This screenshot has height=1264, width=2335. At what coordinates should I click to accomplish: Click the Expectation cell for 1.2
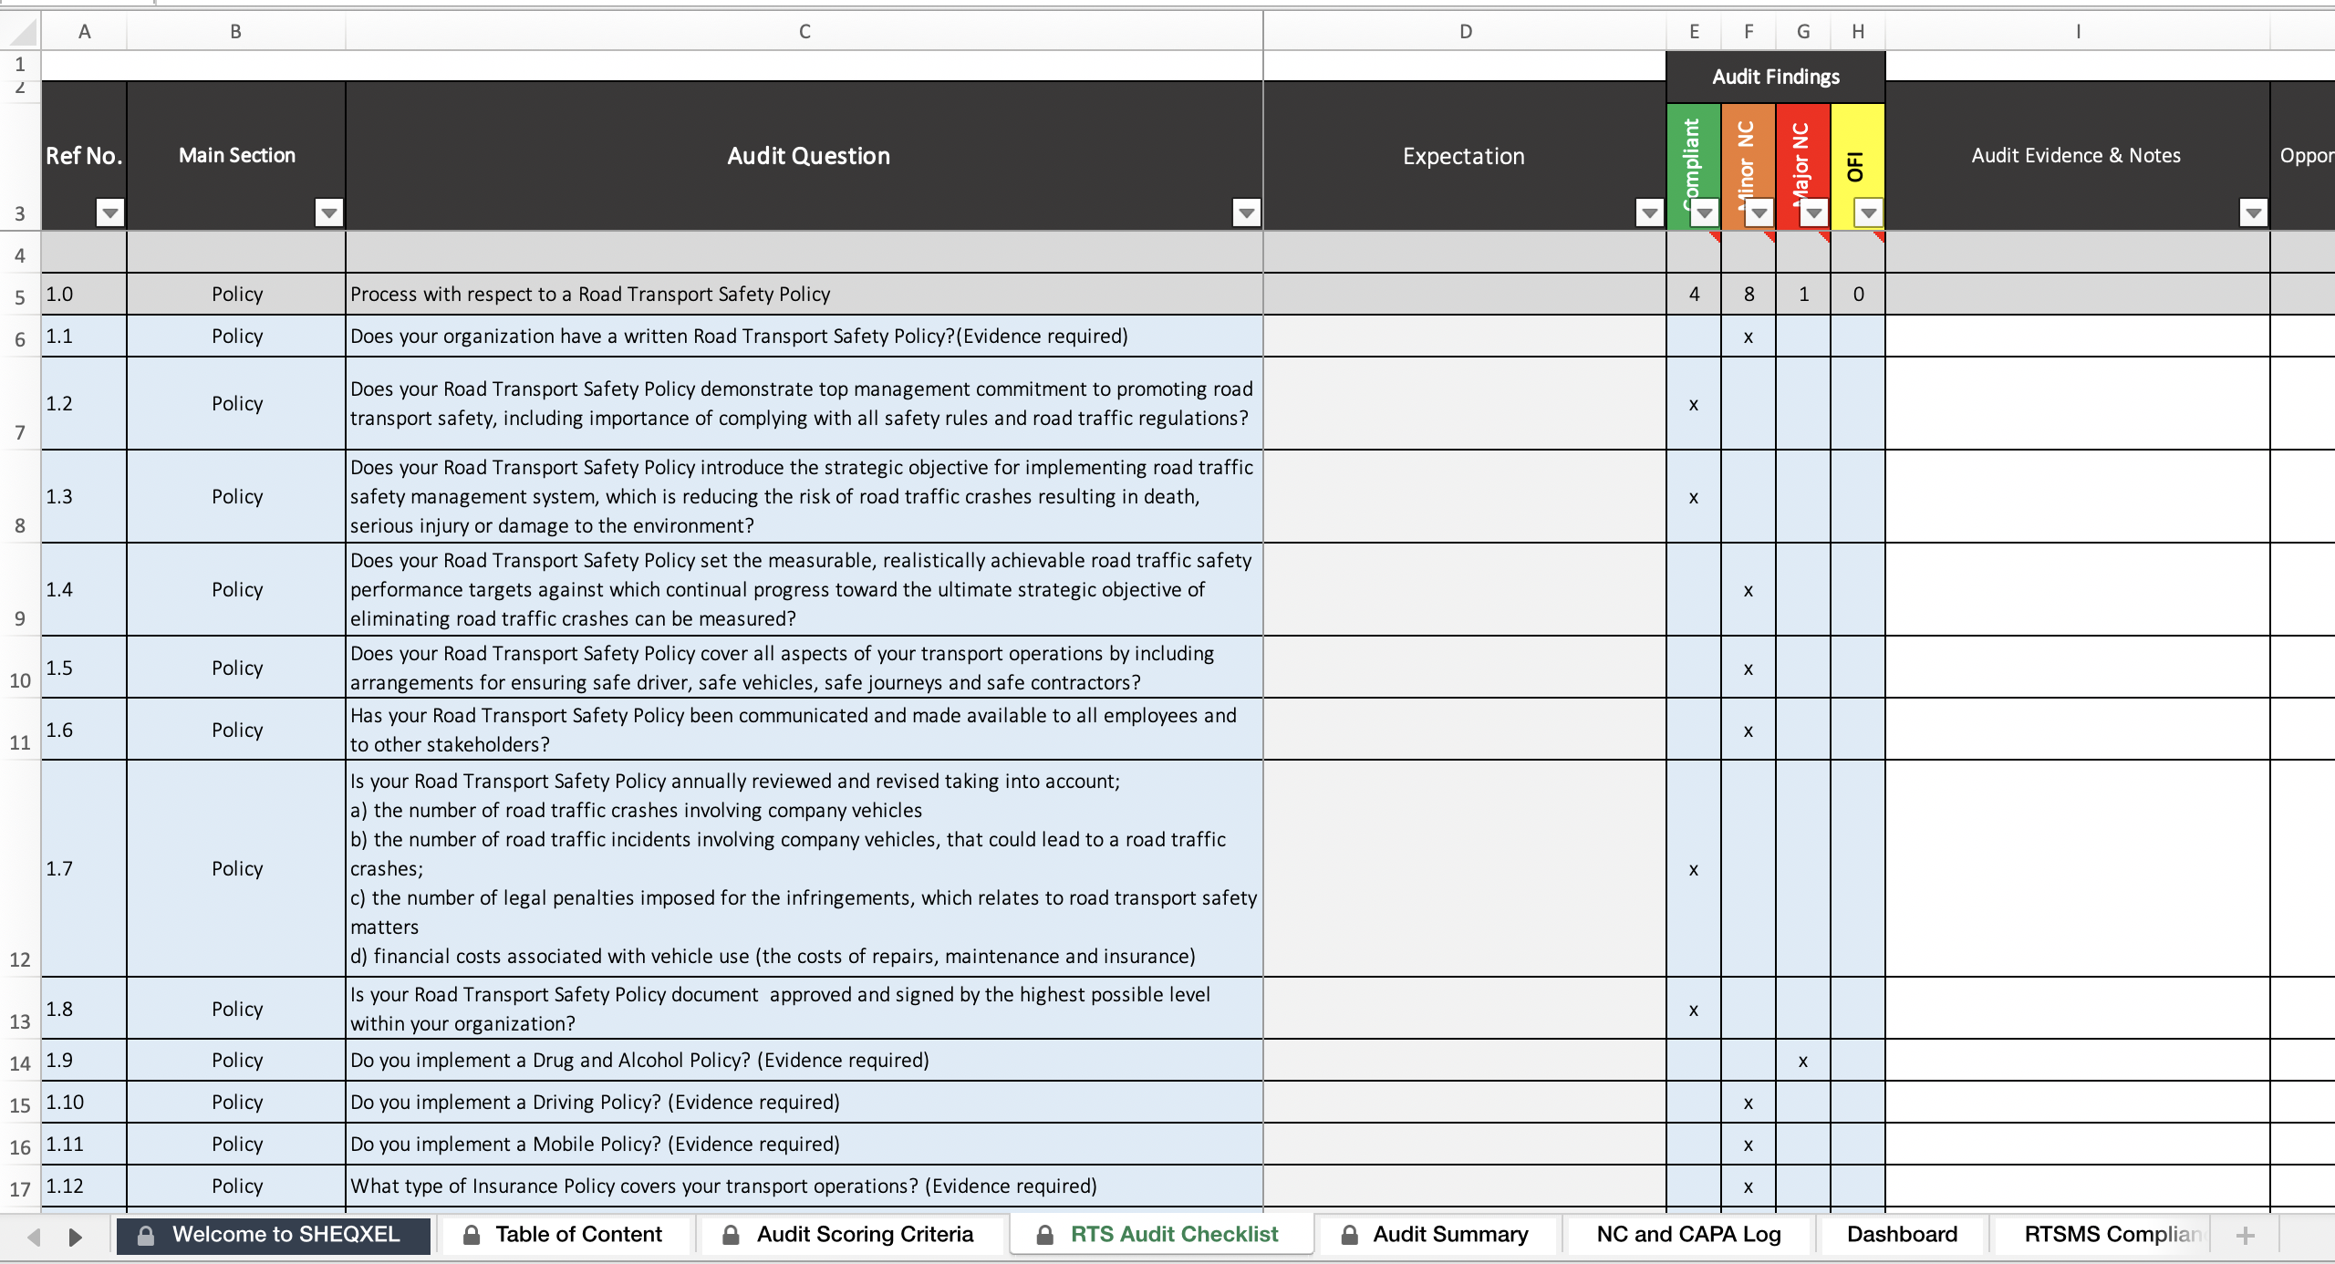tap(1465, 403)
